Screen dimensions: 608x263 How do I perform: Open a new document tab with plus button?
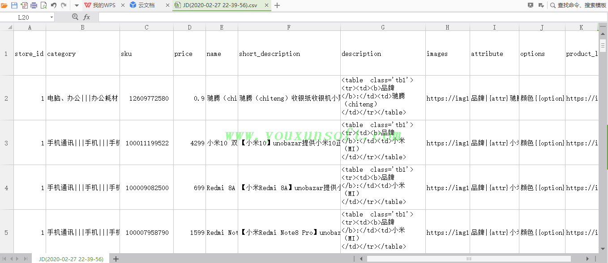(277, 5)
